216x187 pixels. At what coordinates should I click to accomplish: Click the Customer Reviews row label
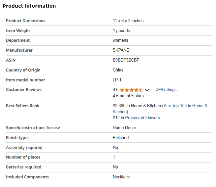(x=24, y=90)
